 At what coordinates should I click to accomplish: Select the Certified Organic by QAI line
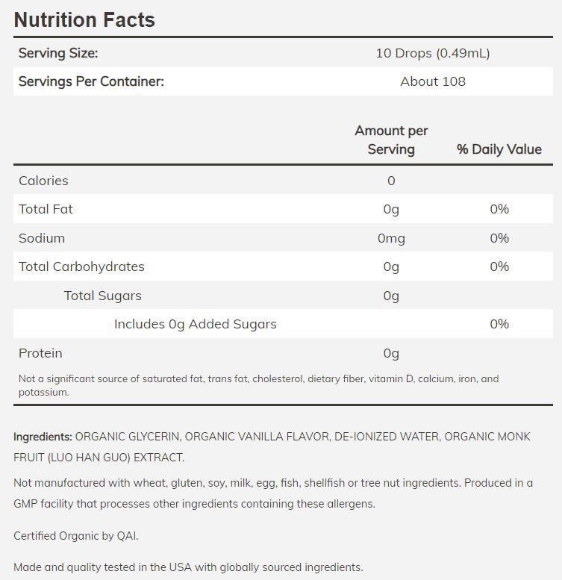point(76,536)
